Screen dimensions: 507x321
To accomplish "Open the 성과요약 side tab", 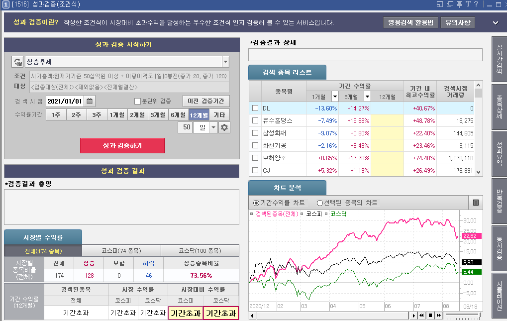I will (x=499, y=153).
